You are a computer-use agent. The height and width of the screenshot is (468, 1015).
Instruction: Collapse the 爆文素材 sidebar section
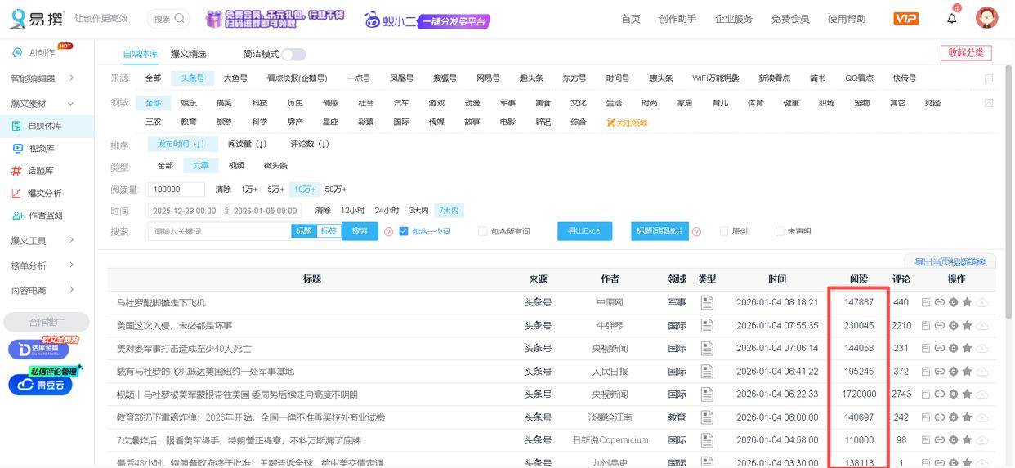click(x=71, y=104)
